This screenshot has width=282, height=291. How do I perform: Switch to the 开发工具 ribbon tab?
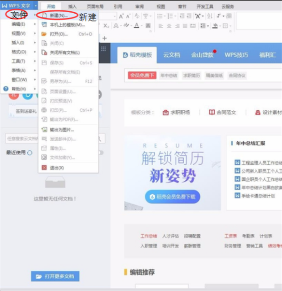pyautogui.click(x=205, y=7)
